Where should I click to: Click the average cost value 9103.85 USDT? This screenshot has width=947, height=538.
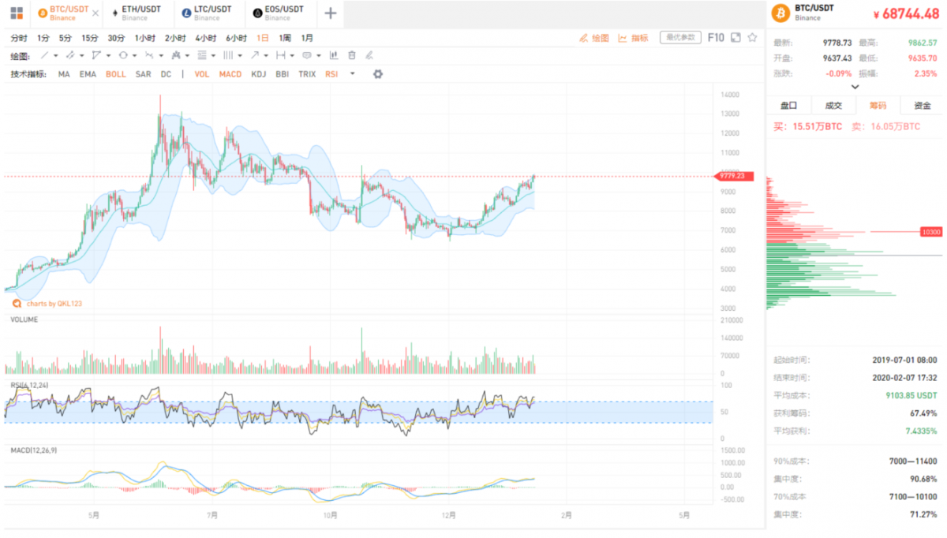click(x=911, y=395)
